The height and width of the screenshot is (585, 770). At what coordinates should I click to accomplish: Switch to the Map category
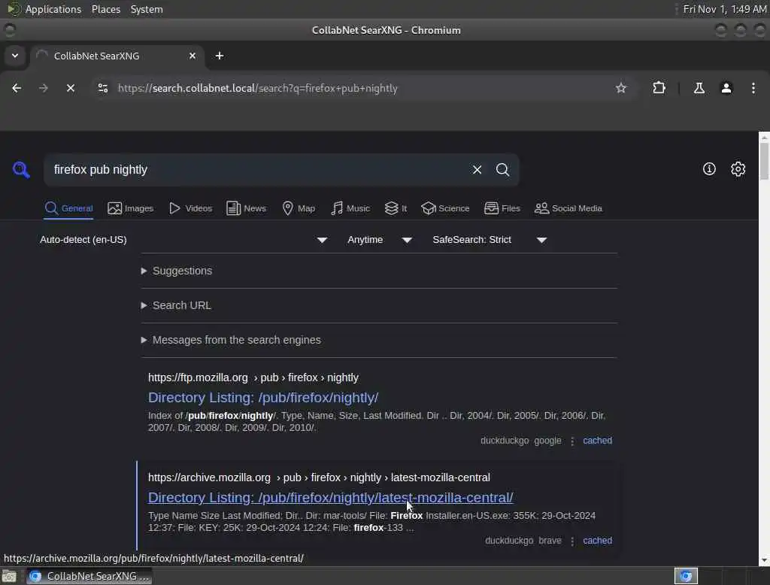point(299,208)
